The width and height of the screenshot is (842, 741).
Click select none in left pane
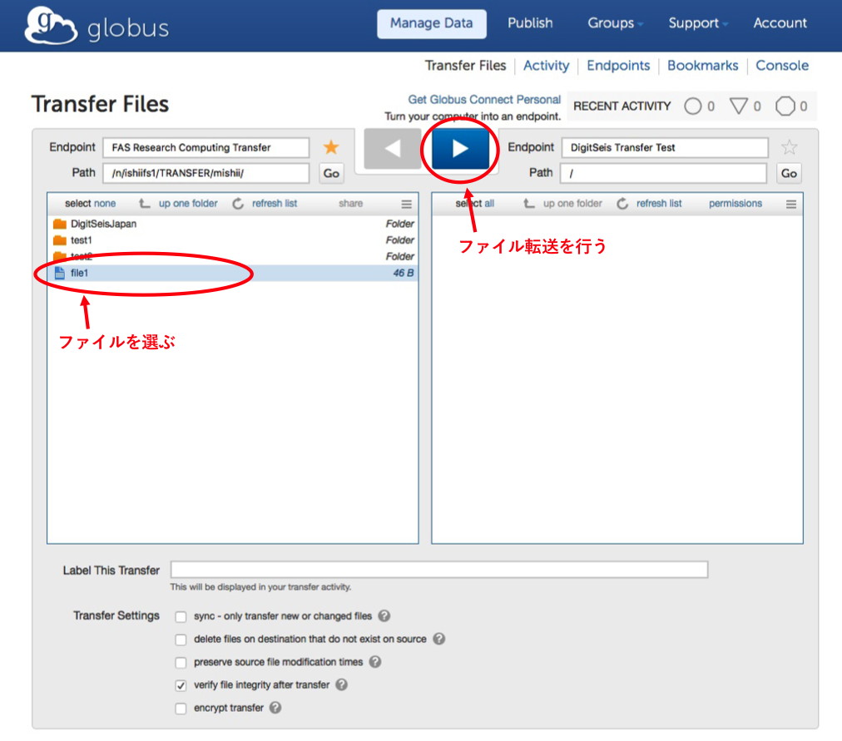pos(90,204)
